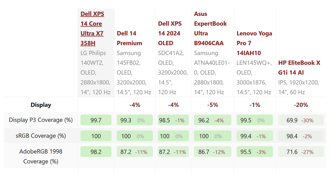Open the Lenovo Yoga Pro 7 14IAH10 link
330x173 pixels.
pos(254,43)
